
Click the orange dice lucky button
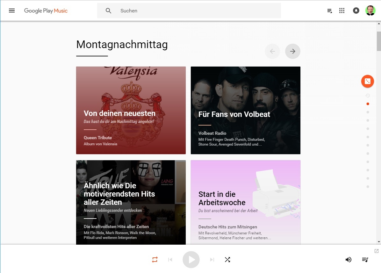click(367, 81)
